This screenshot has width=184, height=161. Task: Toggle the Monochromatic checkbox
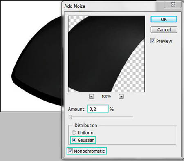[x=70, y=151]
